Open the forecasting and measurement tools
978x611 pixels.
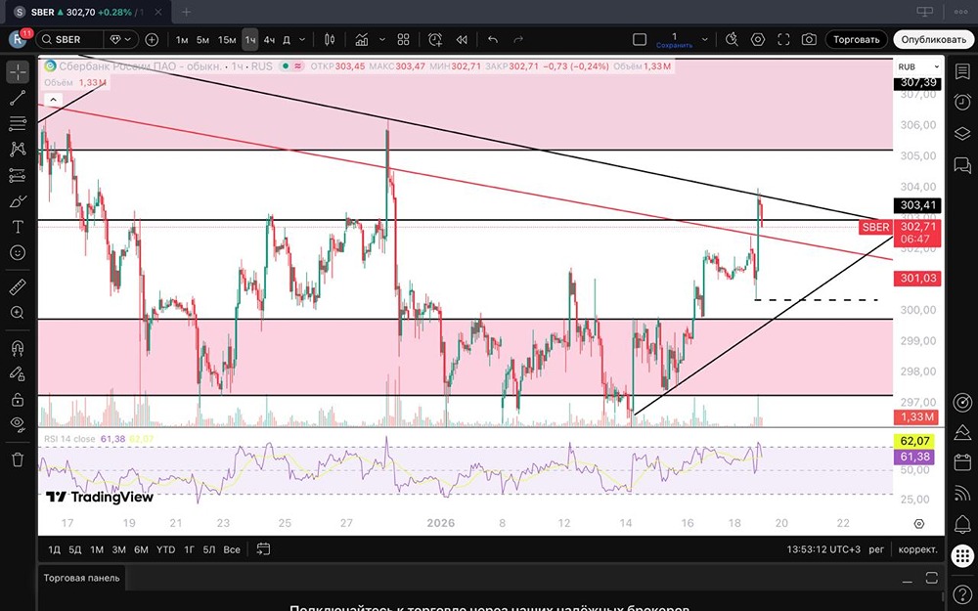point(18,176)
